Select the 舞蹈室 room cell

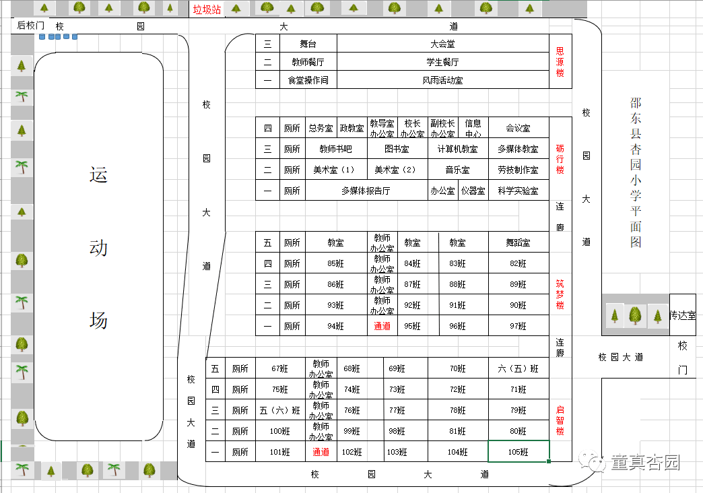click(518, 242)
